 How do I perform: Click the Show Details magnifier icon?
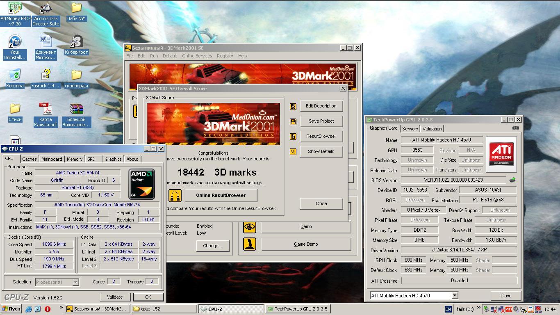293,152
